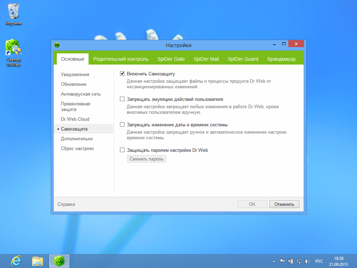Minimize the Настройки window
The width and height of the screenshot is (357, 268).
274,44
